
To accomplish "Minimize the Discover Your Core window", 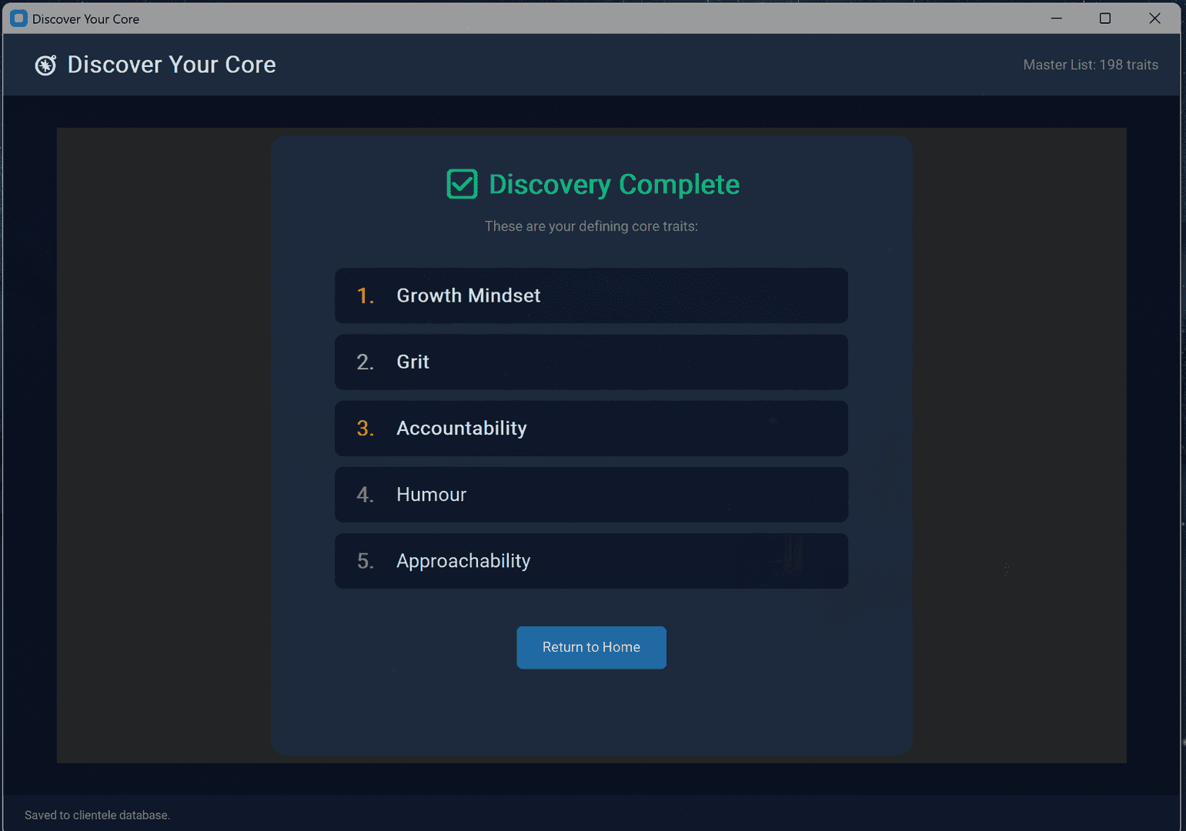I will click(1057, 18).
